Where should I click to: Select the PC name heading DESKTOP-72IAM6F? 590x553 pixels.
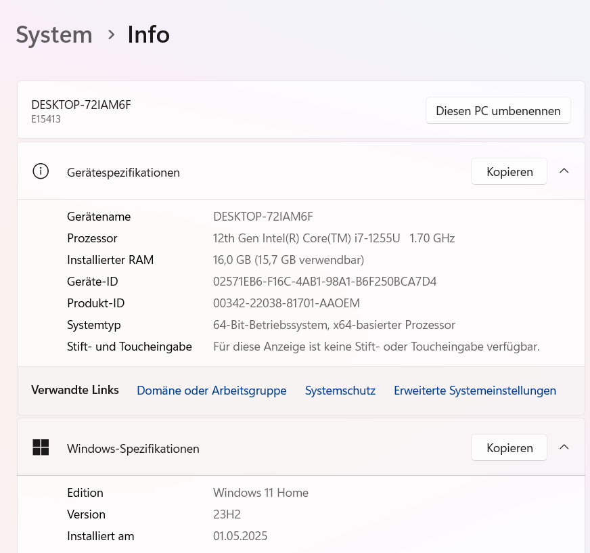[81, 105]
